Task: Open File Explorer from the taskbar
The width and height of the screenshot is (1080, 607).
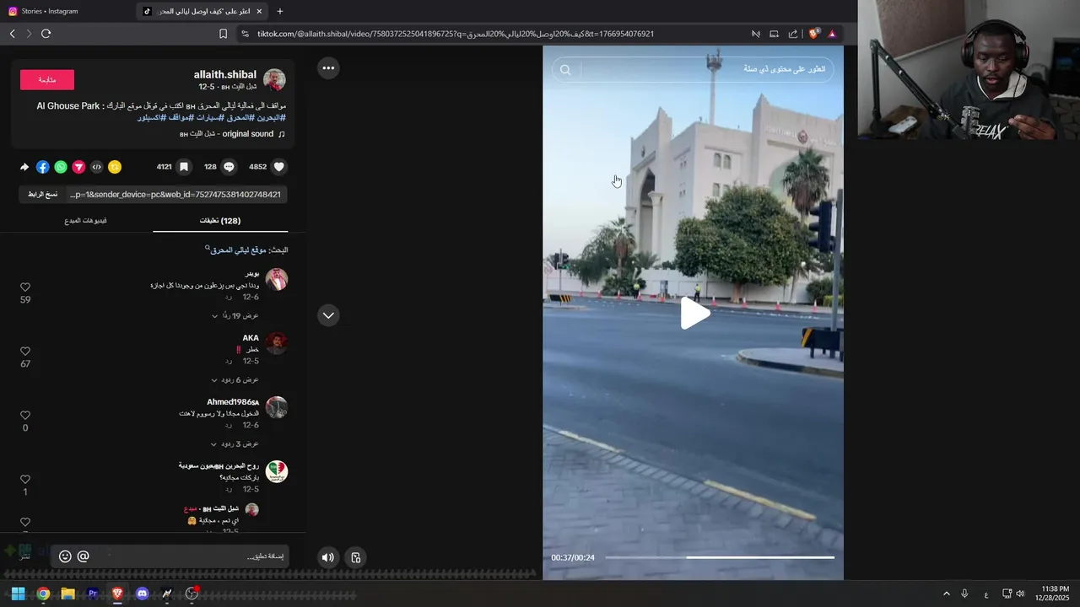Action: click(68, 594)
